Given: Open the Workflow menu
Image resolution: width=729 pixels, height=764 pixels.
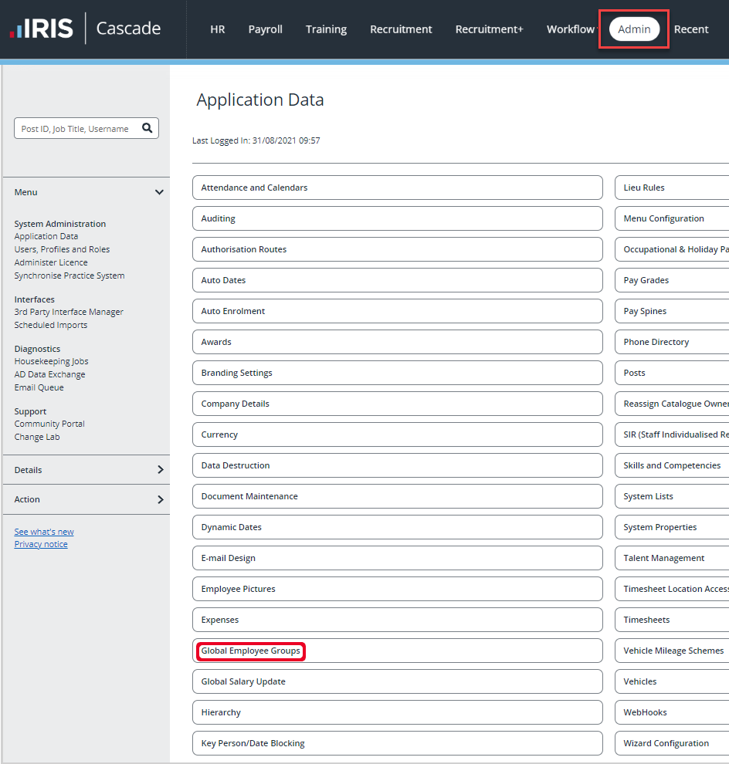Looking at the screenshot, I should coord(571,29).
